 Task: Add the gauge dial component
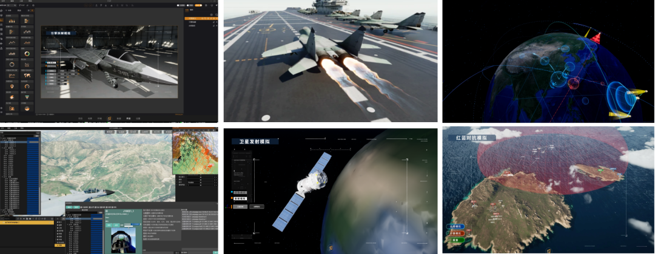pyautogui.click(x=27, y=86)
